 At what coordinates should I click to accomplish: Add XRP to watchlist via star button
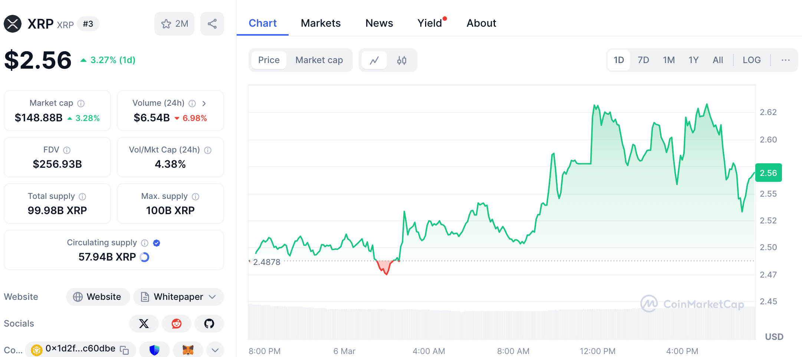coord(174,24)
